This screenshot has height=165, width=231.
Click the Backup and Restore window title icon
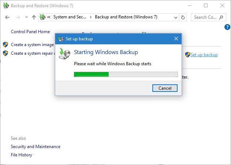tap(6, 5)
